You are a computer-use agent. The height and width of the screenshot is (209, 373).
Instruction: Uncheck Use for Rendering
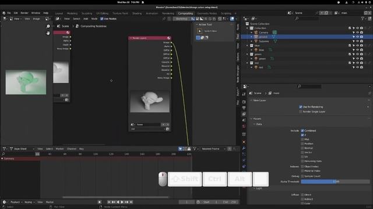click(x=301, y=107)
